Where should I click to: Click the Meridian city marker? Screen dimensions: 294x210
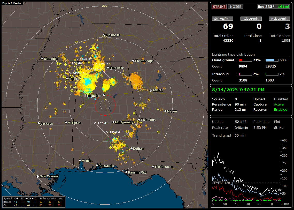click(66, 123)
